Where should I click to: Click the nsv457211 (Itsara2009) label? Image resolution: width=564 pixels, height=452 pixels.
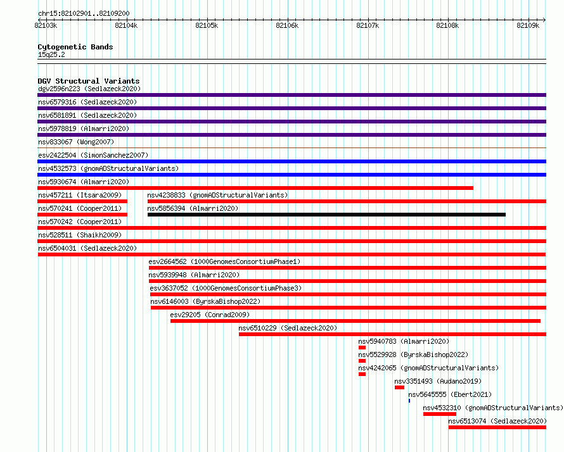[80, 195]
